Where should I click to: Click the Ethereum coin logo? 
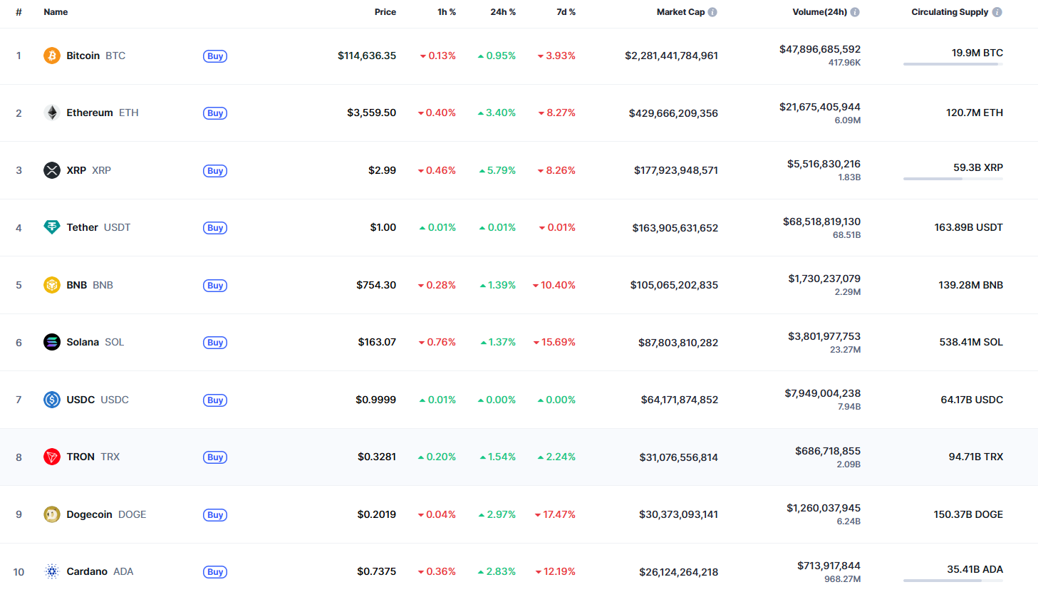click(52, 113)
